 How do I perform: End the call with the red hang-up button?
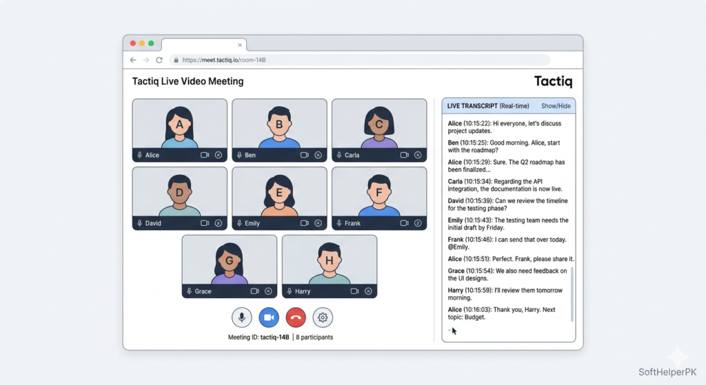point(296,318)
